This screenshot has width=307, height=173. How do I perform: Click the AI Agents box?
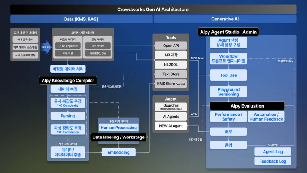pos(171,117)
